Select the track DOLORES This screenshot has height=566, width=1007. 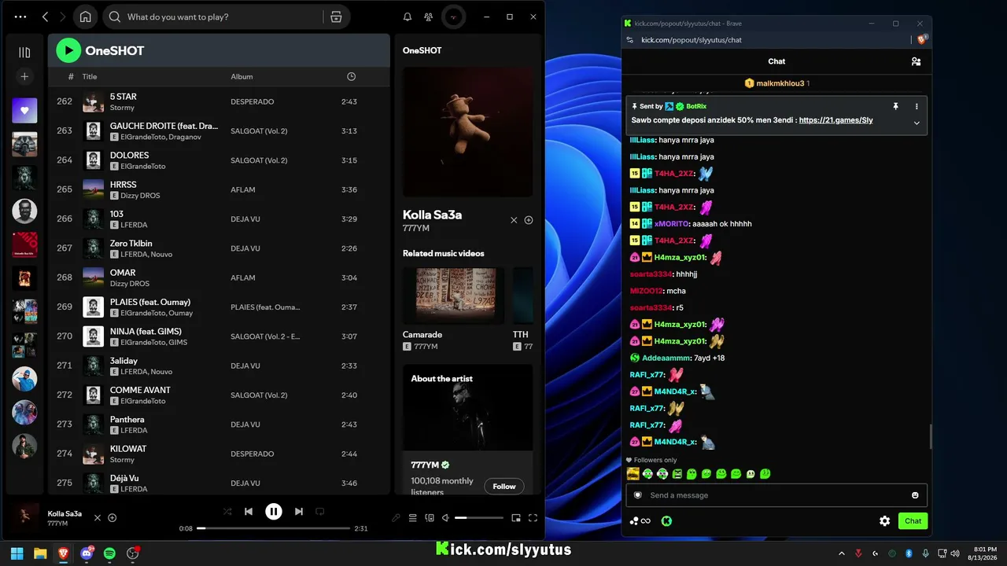click(219, 160)
